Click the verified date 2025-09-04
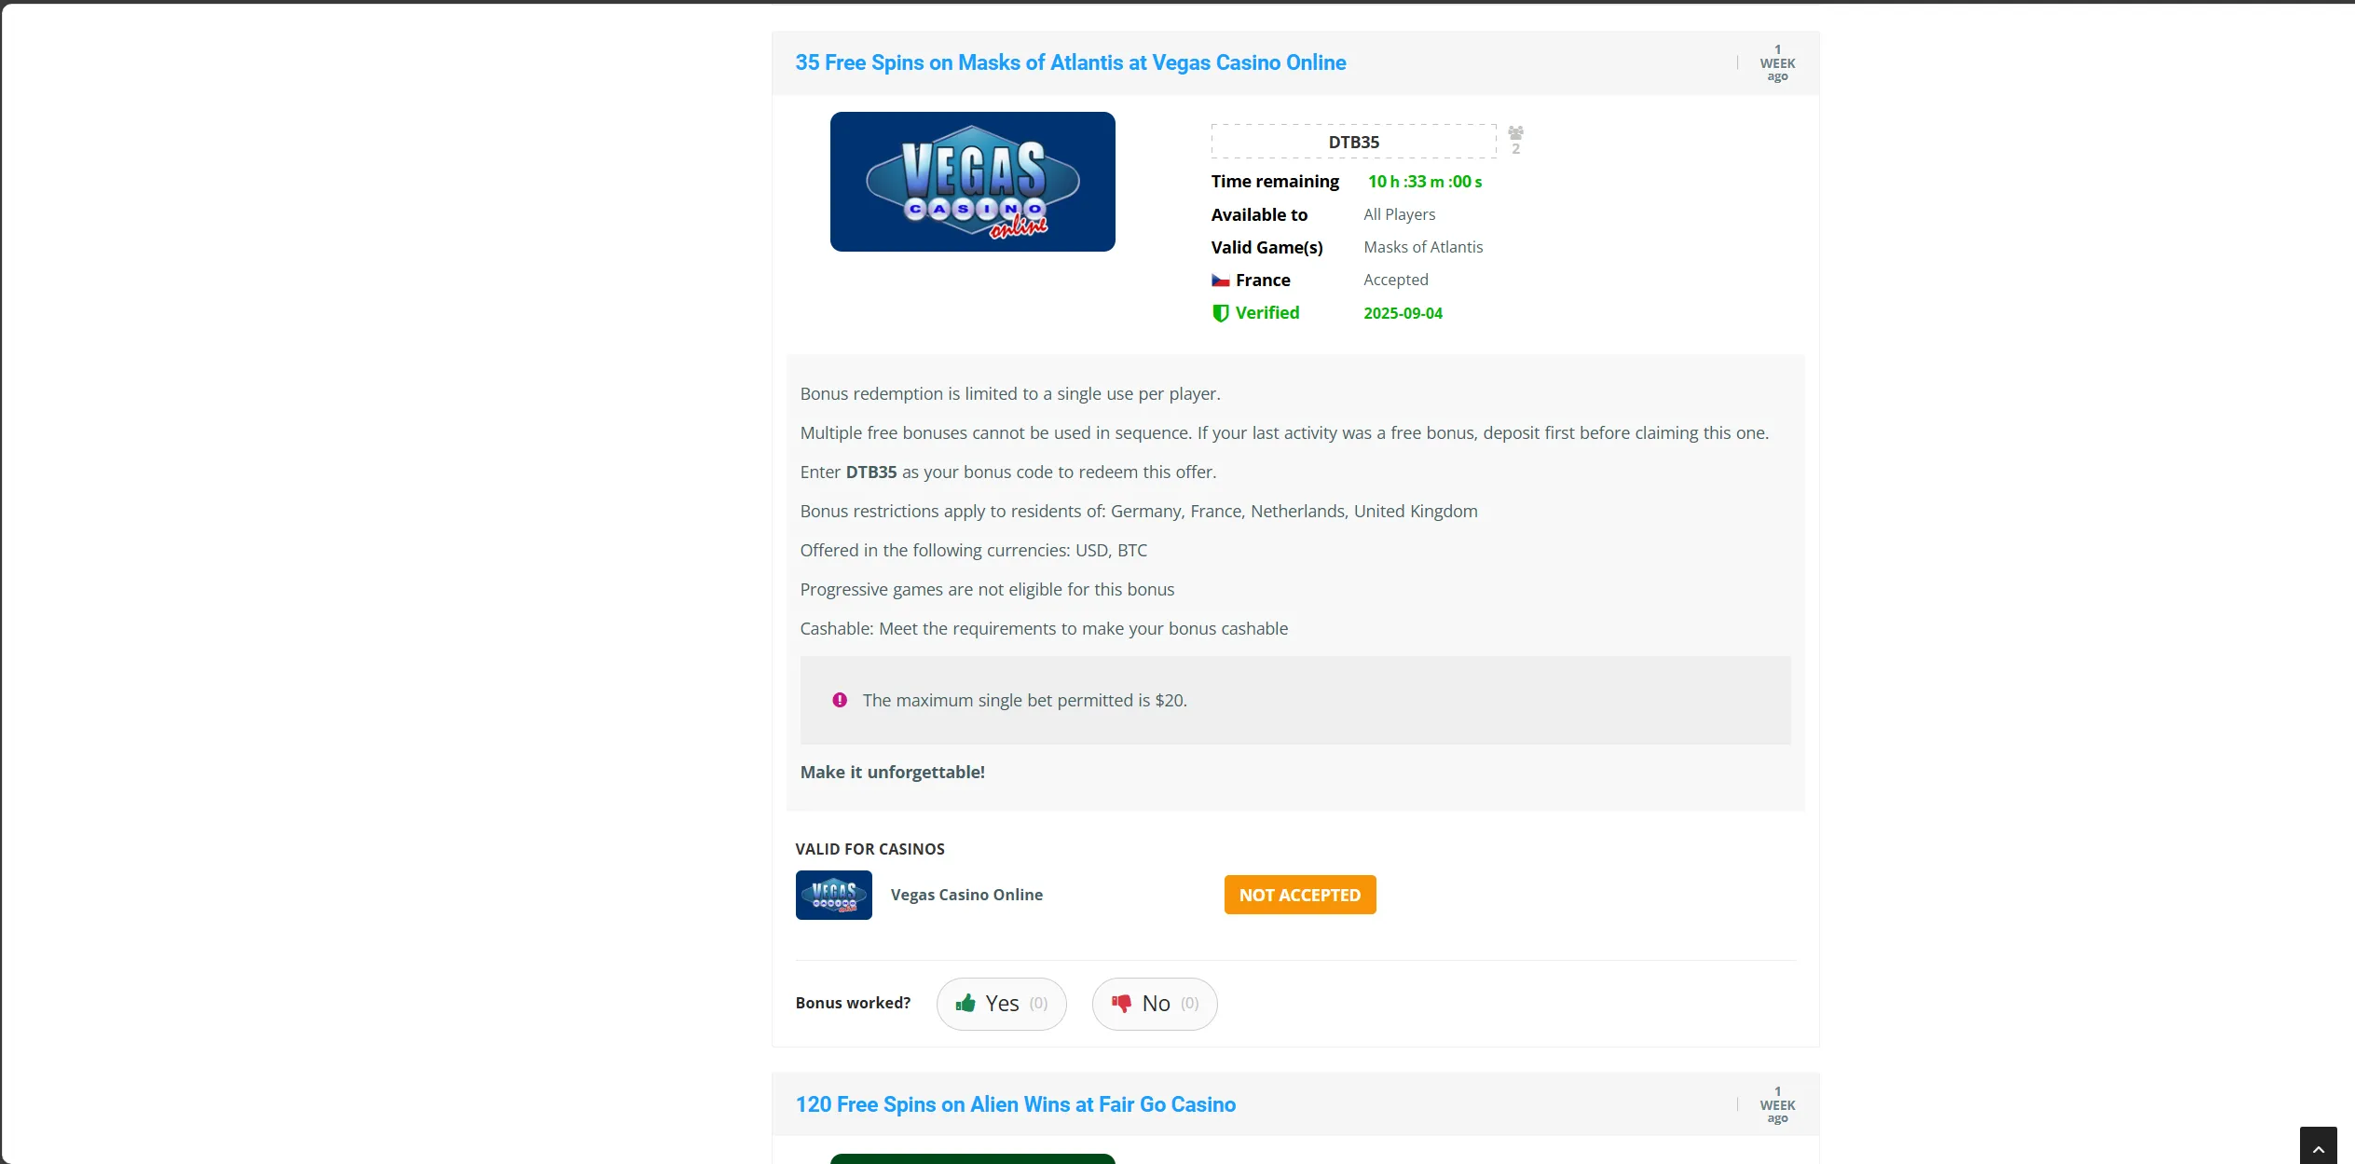 click(1403, 313)
